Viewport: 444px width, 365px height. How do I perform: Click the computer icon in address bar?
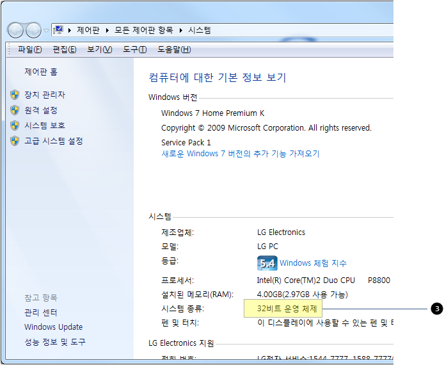click(x=58, y=30)
